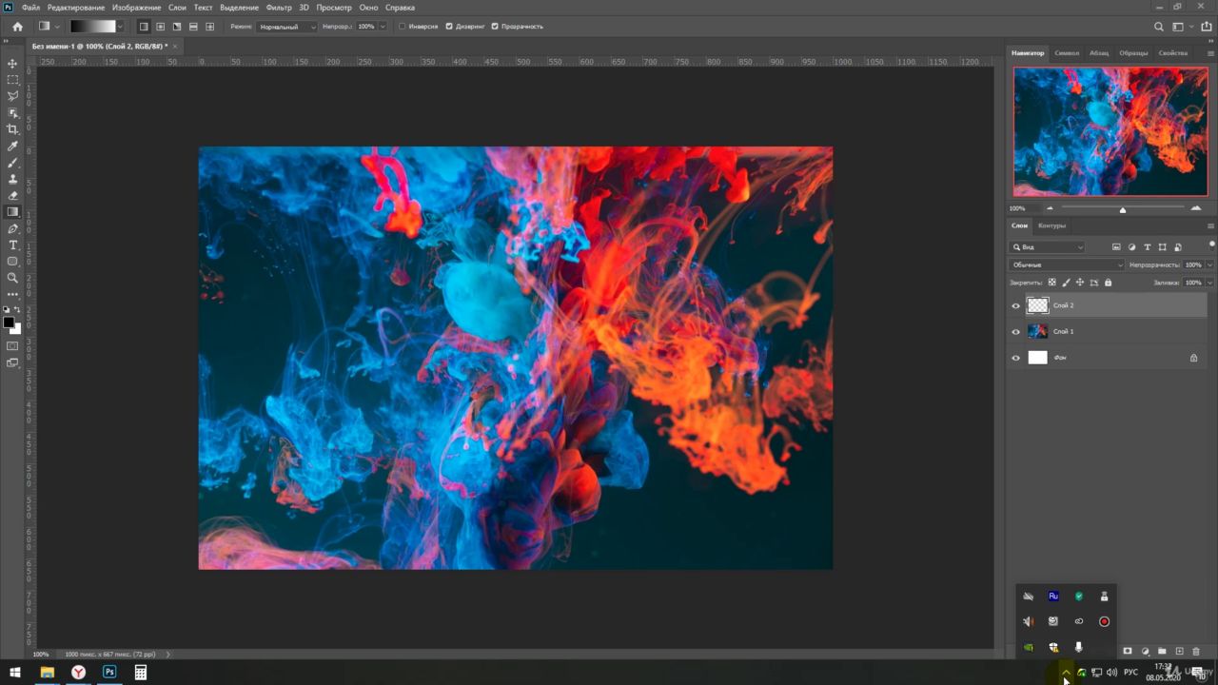Viewport: 1218px width, 685px height.
Task: Create new adjustment layer icon
Action: tap(1145, 652)
